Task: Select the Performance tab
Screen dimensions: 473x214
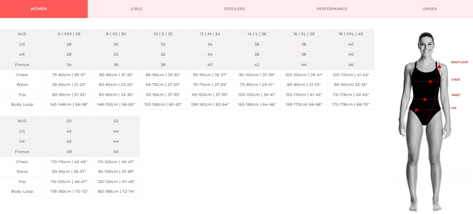Action: (x=332, y=9)
